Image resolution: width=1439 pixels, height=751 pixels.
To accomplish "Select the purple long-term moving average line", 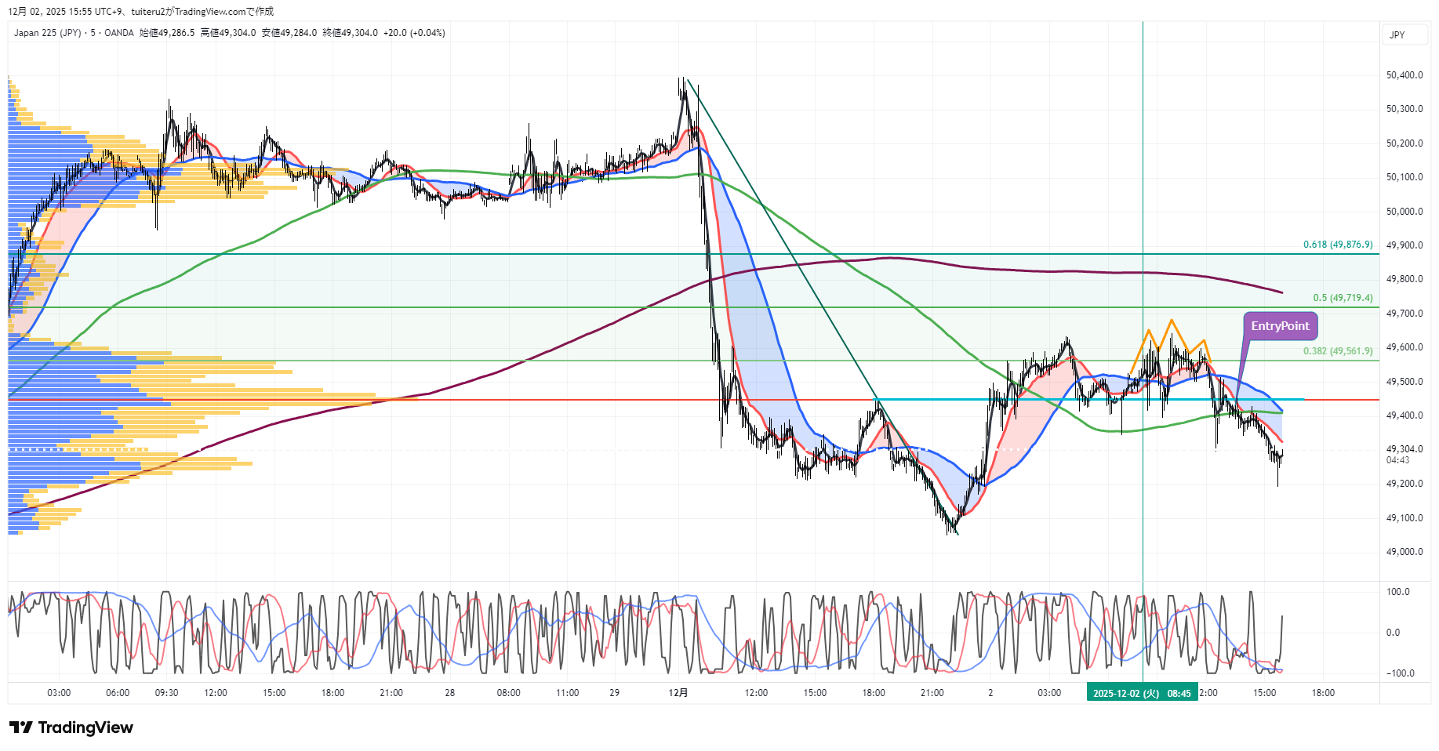I will point(1019,271).
